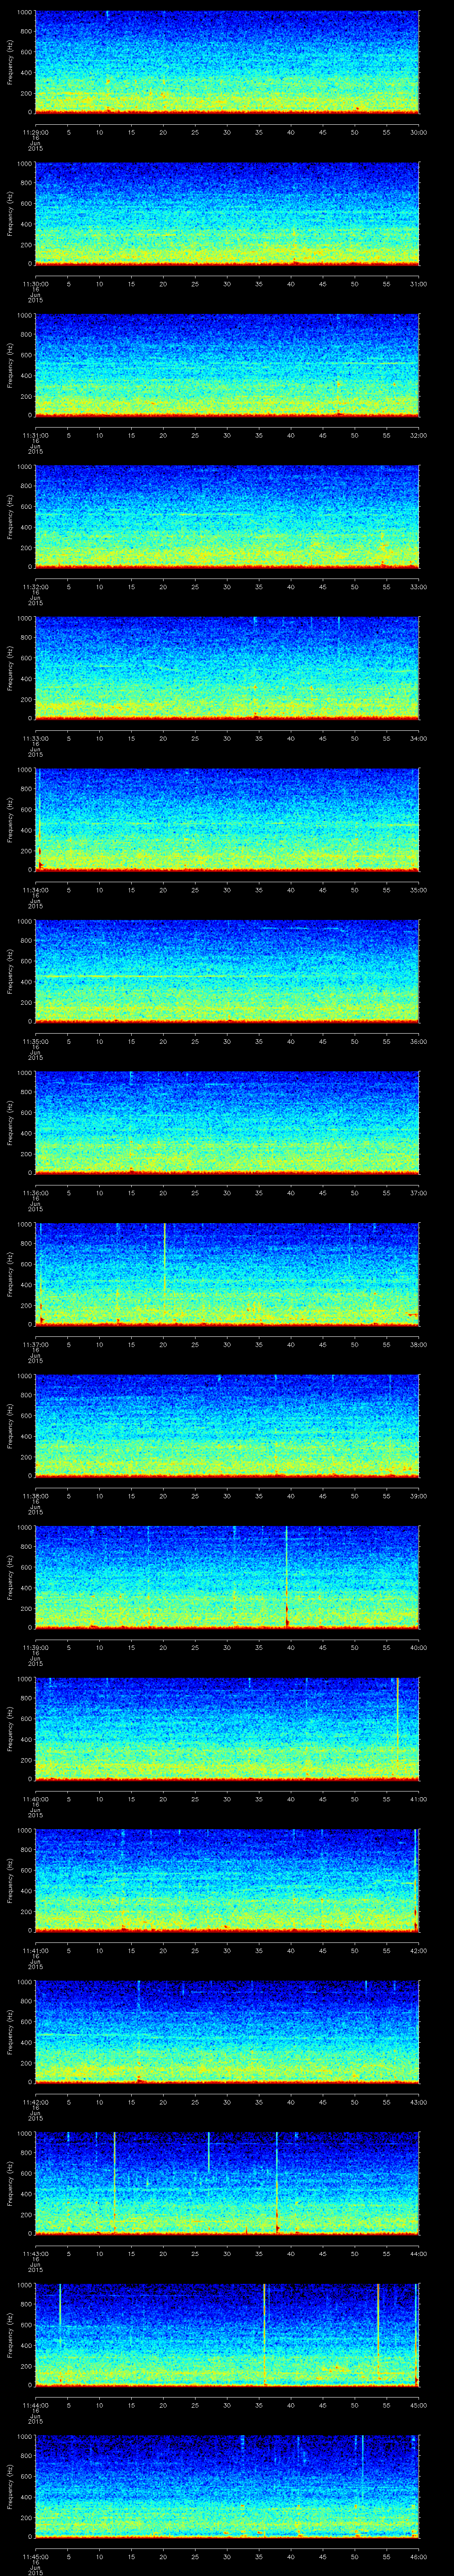Click the spectrogram panel starting at 11:39:00
The height and width of the screenshot is (2576, 454).
point(227,1577)
